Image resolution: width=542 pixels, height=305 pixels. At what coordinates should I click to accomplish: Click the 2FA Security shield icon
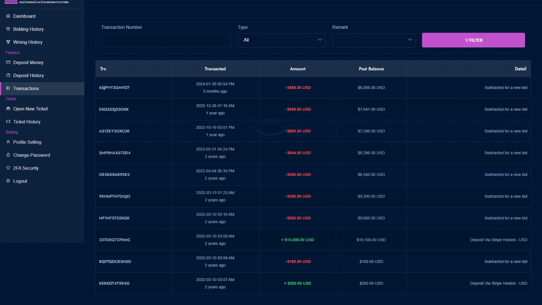point(8,168)
